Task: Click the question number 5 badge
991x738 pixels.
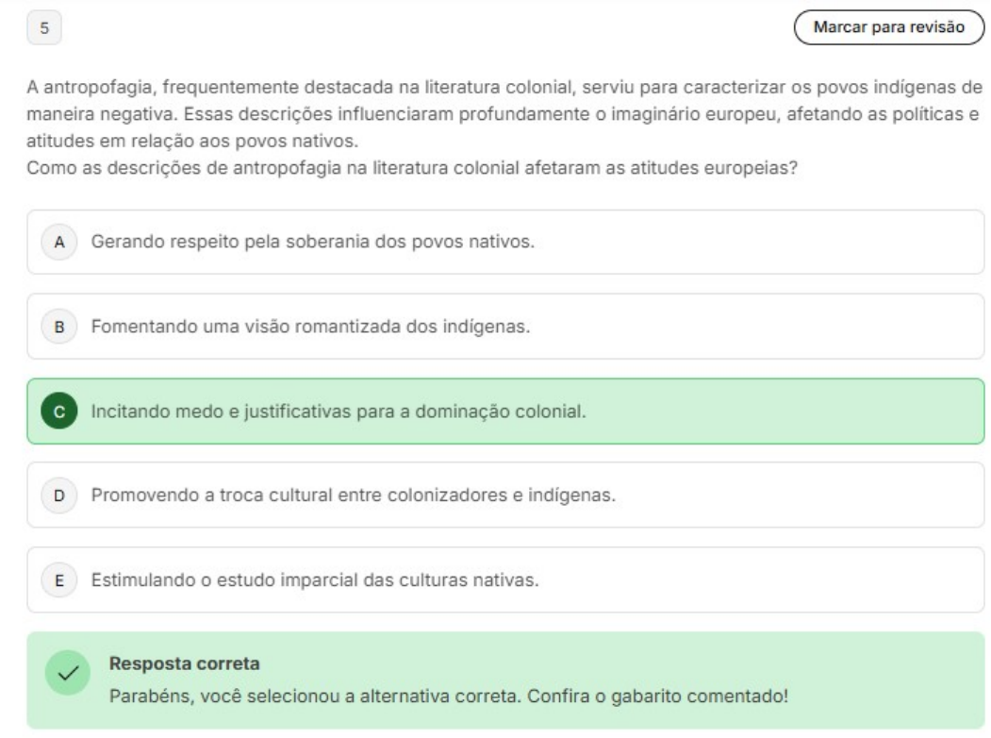Action: [x=45, y=28]
